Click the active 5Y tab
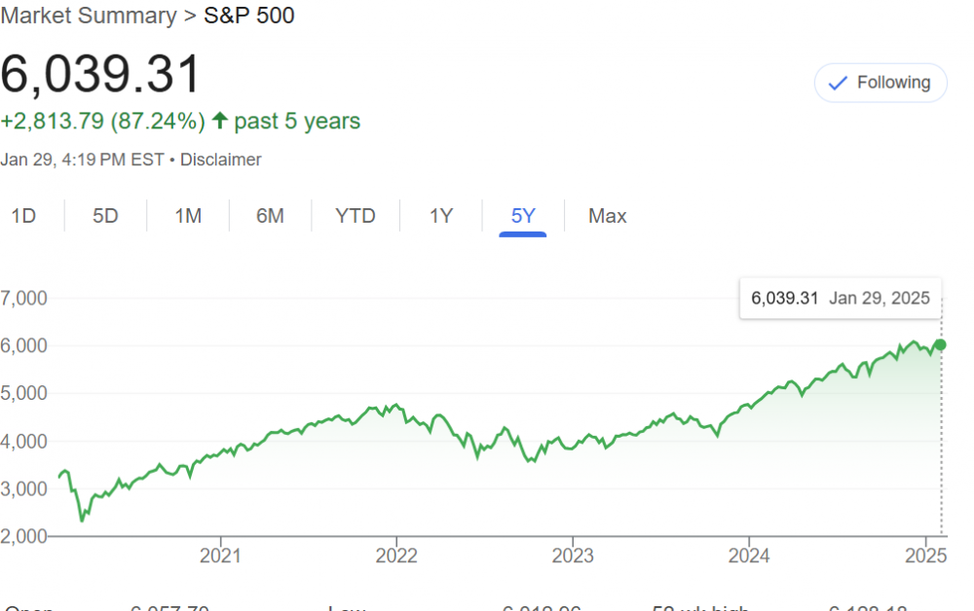Viewport: 974px width, 611px height. [x=523, y=216]
